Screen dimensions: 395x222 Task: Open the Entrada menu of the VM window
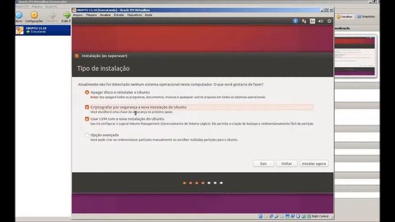118,15
